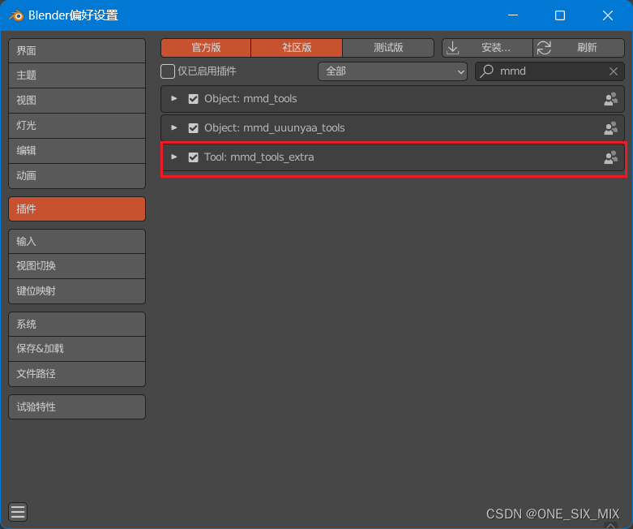Toggle the 测试版 filter

(x=388, y=48)
